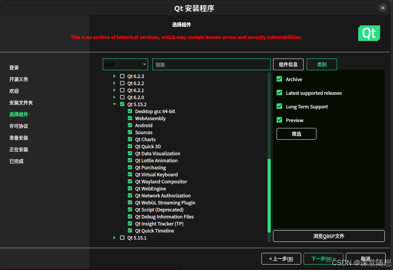Select 登录 step in sidebar

coord(14,67)
